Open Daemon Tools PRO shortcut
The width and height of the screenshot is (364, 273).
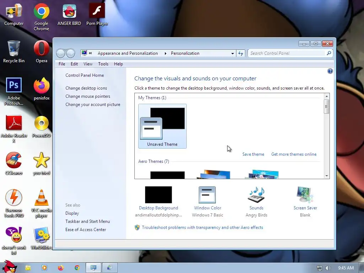click(x=14, y=203)
